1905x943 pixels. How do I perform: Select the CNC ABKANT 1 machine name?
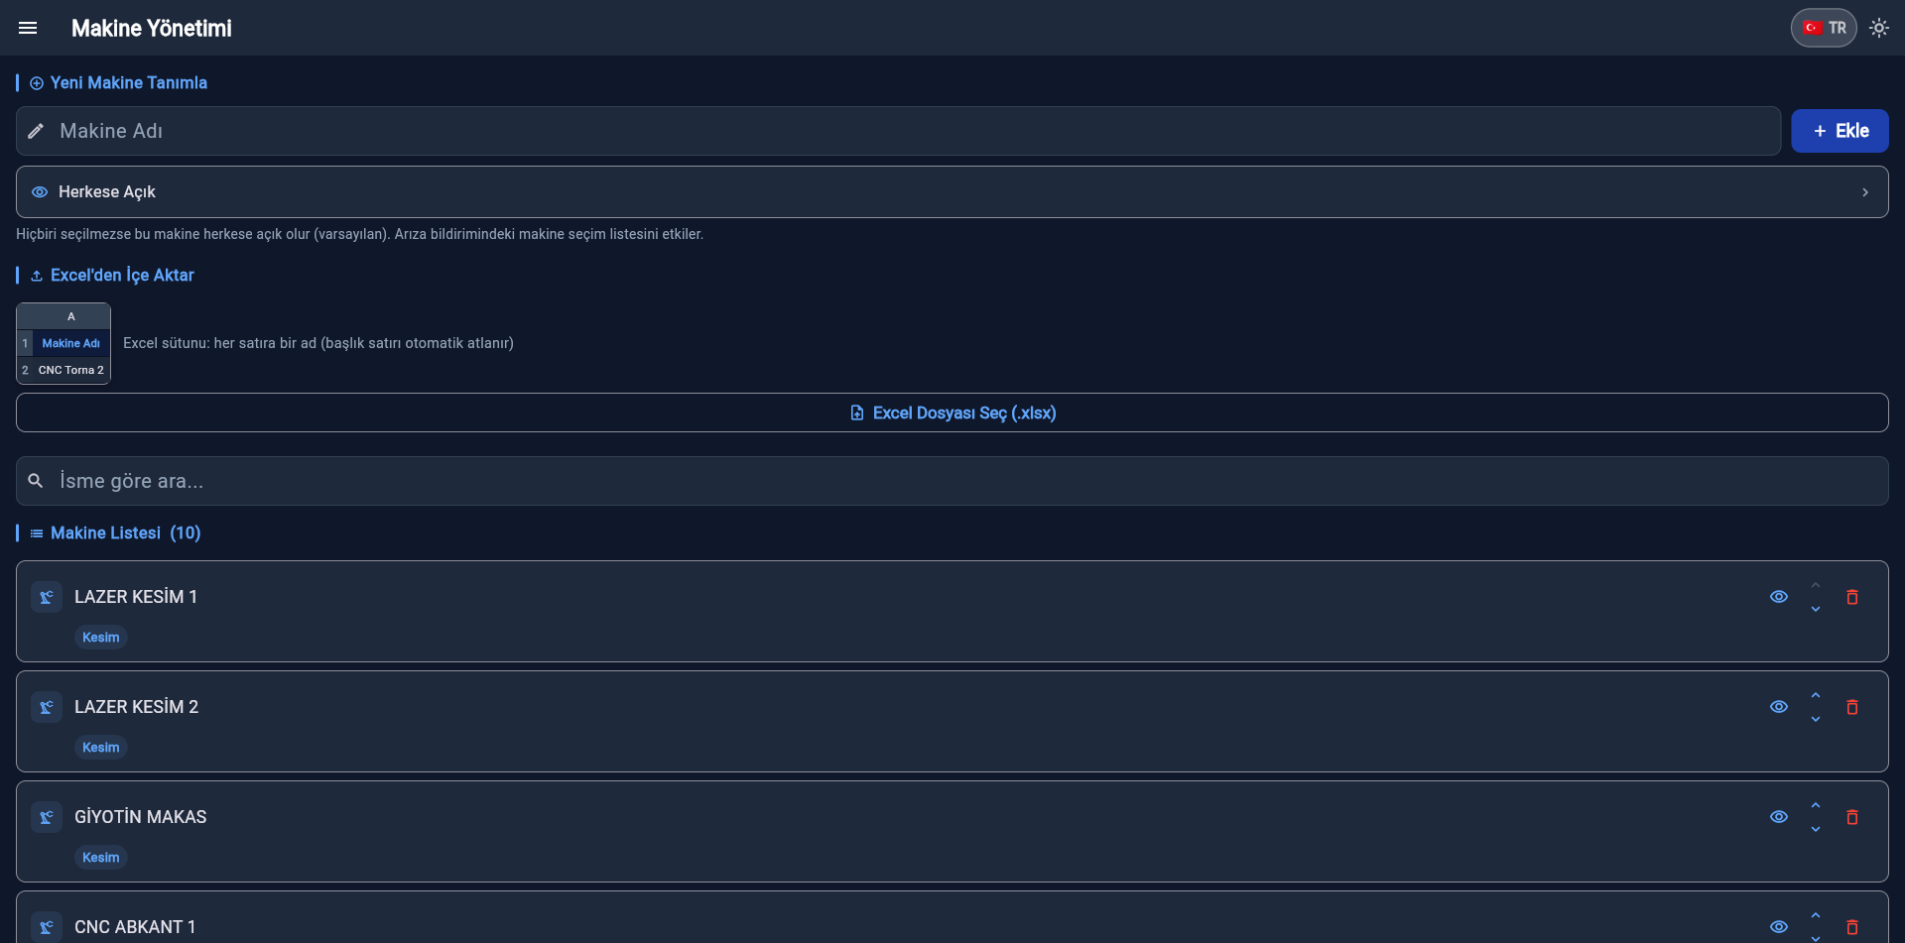pos(135,927)
